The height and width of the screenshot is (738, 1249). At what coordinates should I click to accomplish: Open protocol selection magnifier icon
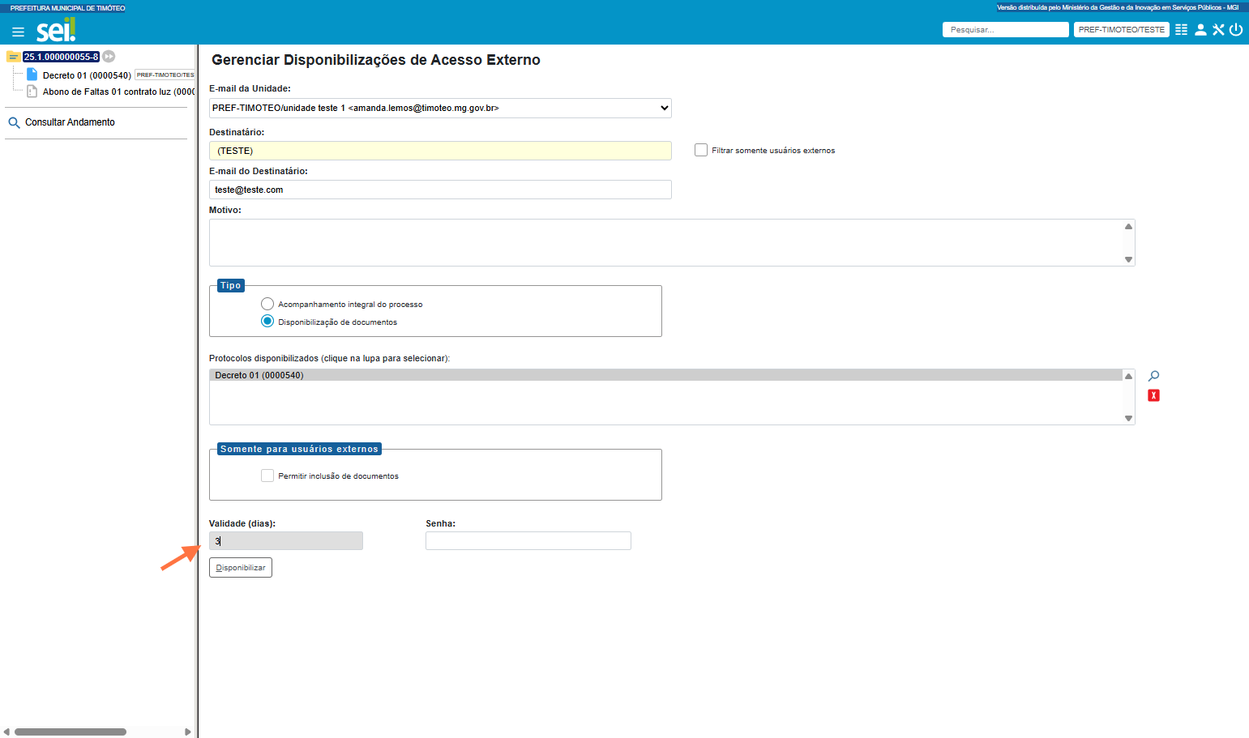pos(1153,376)
